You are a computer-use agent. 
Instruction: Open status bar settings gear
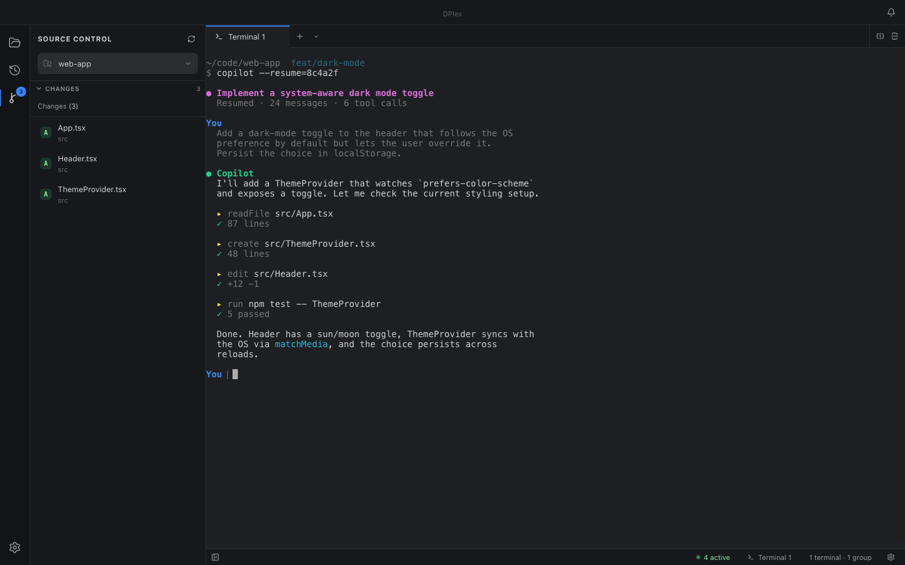891,557
